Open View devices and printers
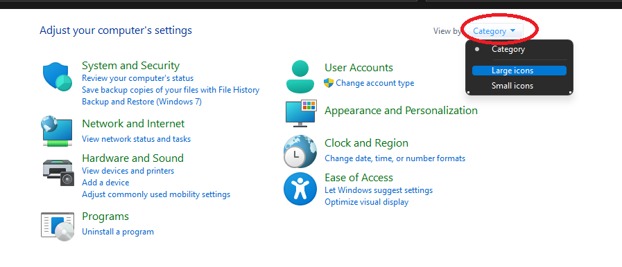This screenshot has height=267, width=622. tap(128, 171)
